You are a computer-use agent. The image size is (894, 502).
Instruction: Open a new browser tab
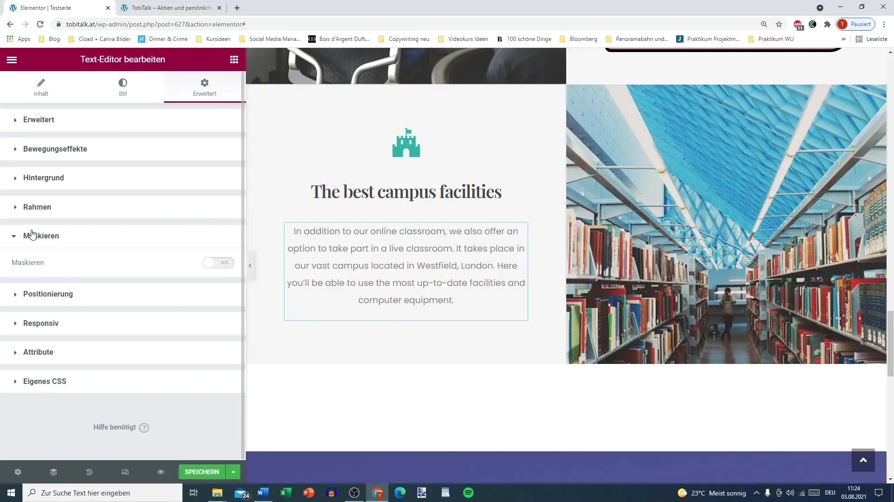tap(237, 8)
